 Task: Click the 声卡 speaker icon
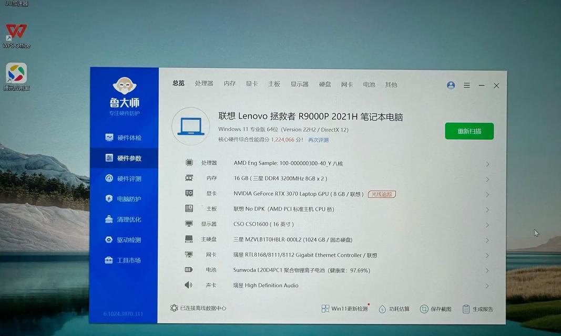coord(189,285)
